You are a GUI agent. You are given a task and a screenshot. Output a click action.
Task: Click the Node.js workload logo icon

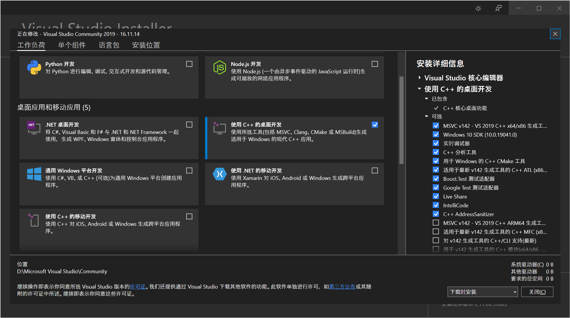[220, 67]
